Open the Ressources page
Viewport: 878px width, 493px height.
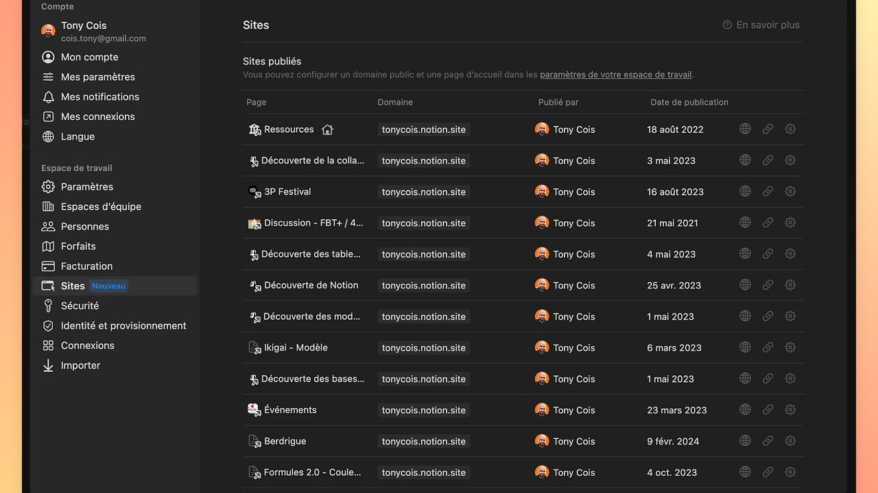pos(289,129)
